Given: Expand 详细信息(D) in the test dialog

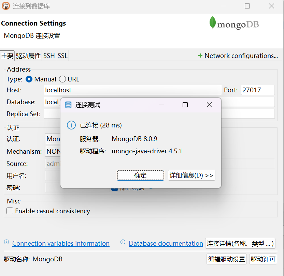Looking at the screenshot, I should tap(191, 175).
